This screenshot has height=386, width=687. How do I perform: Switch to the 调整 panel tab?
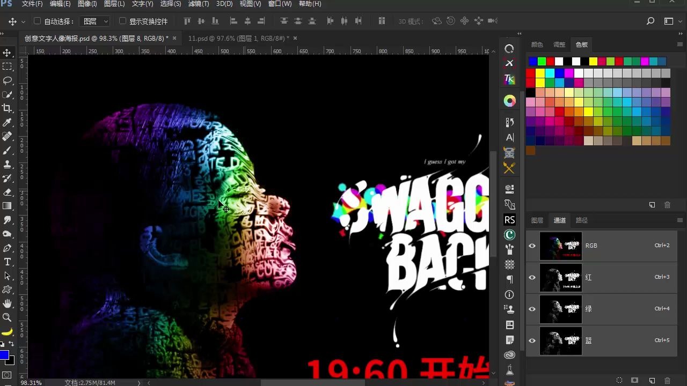point(559,44)
